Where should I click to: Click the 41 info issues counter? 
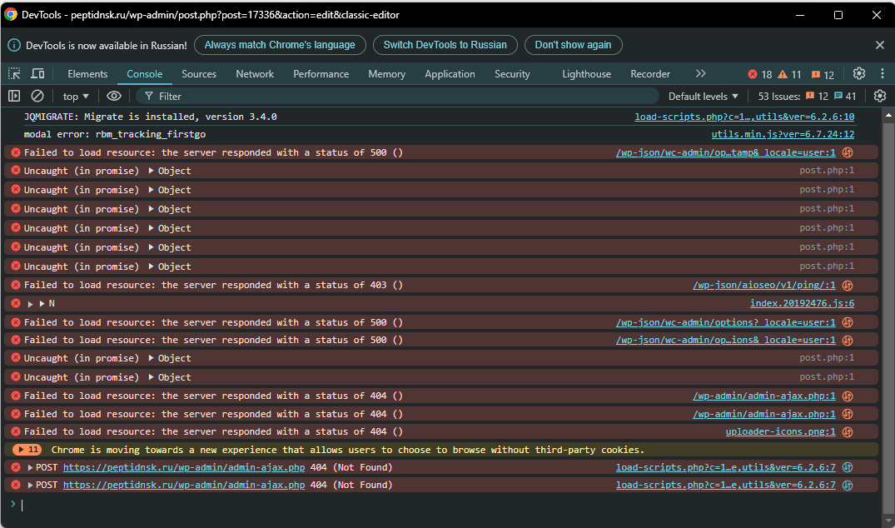click(845, 97)
